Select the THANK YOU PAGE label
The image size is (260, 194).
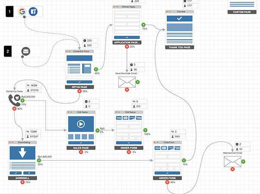178,48
